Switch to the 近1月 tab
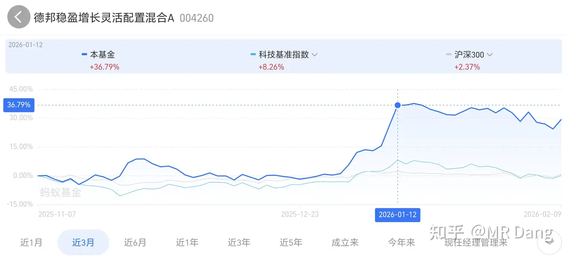The height and width of the screenshot is (258, 567). click(31, 243)
